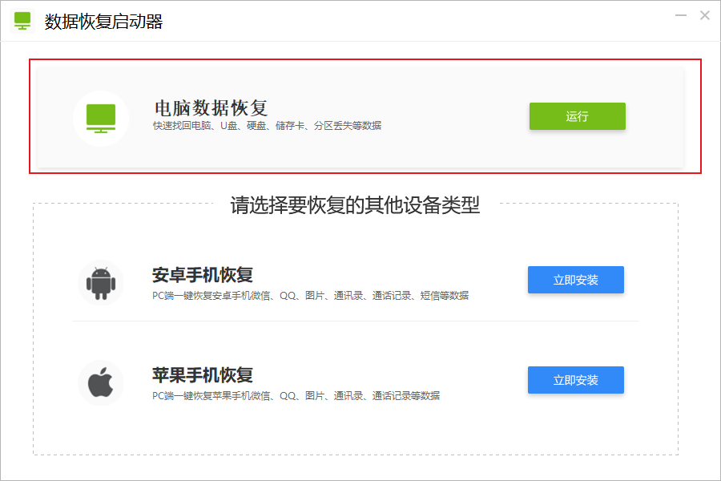Install 苹果手机恢复 via 立即安装 button

576,380
